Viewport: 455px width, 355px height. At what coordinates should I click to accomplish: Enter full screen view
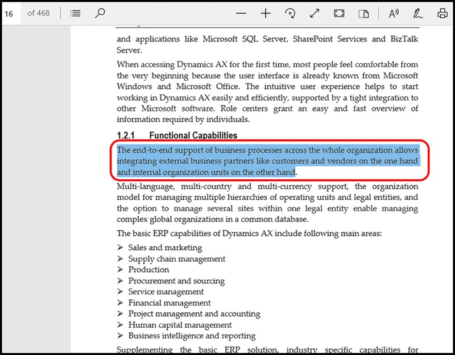pos(339,13)
